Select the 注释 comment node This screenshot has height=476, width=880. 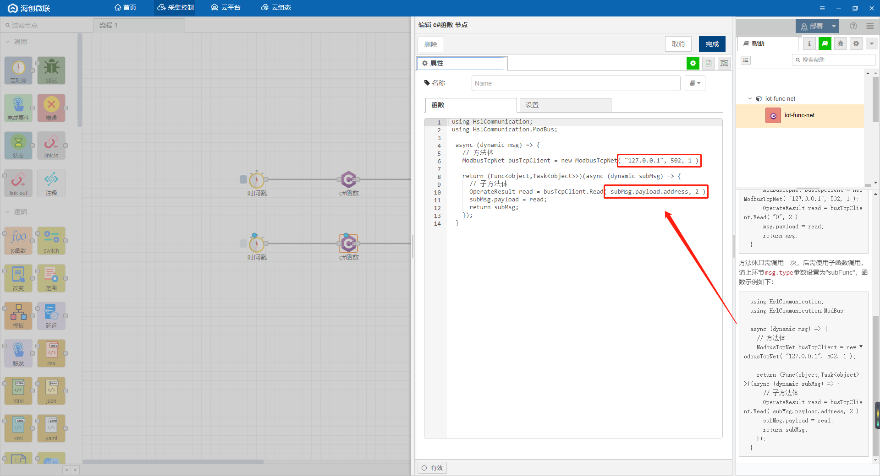51,183
